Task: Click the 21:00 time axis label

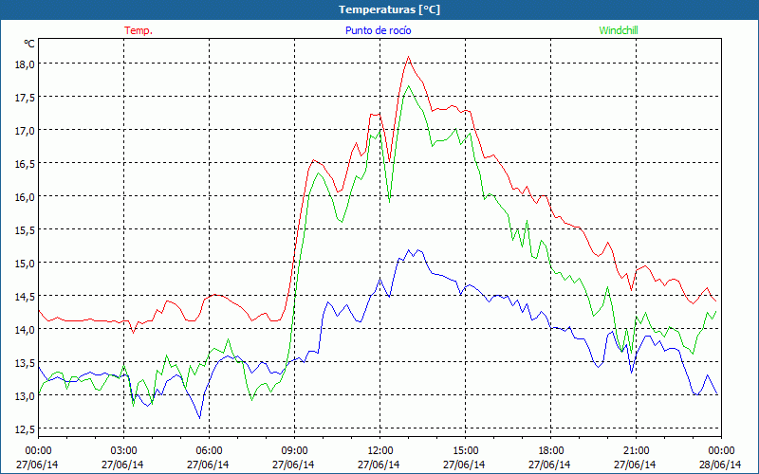Action: [636, 451]
